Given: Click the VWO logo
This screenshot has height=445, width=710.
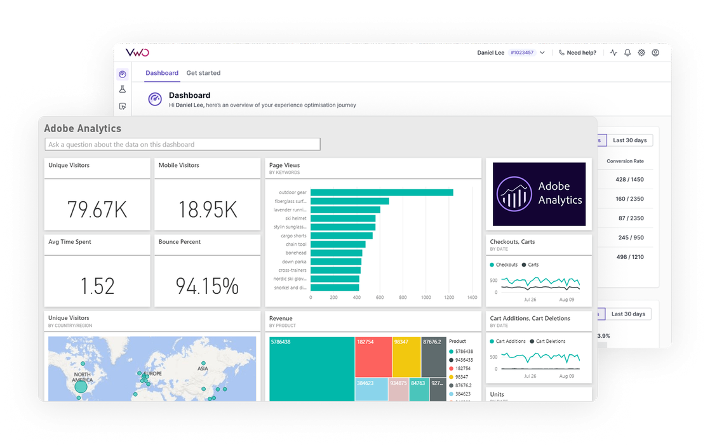Looking at the screenshot, I should click(x=137, y=53).
